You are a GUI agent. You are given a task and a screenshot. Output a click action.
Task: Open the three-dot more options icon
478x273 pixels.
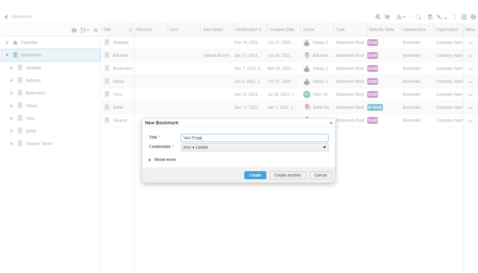(455, 17)
